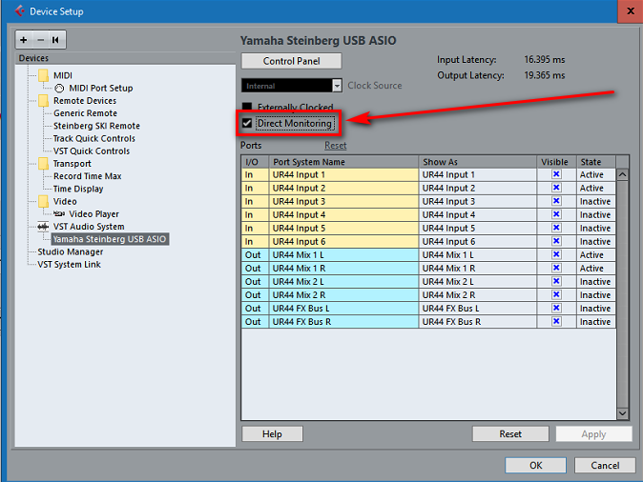Screen dimensions: 643x482
Task: Open the ASIO Control Panel button
Action: [x=292, y=61]
